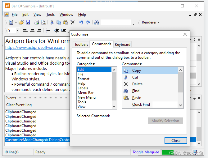Screen dimensions: 208x158
Task: Switch to the Toolbars tab
Action: point(81,45)
